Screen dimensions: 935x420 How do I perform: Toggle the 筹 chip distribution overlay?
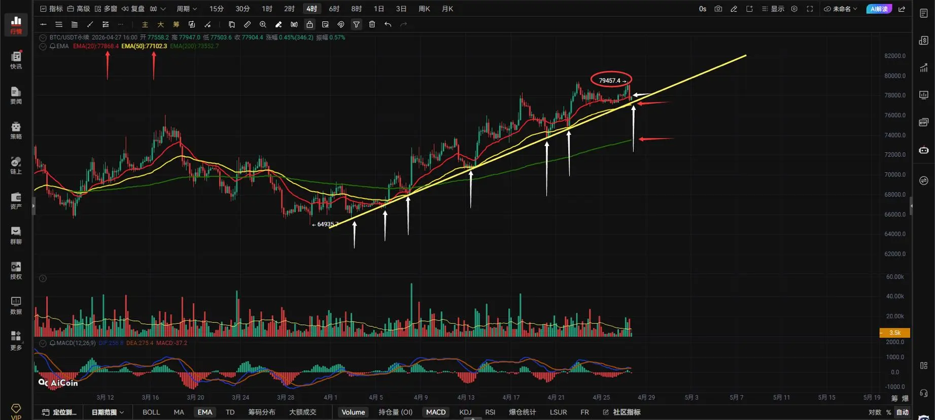tap(176, 24)
